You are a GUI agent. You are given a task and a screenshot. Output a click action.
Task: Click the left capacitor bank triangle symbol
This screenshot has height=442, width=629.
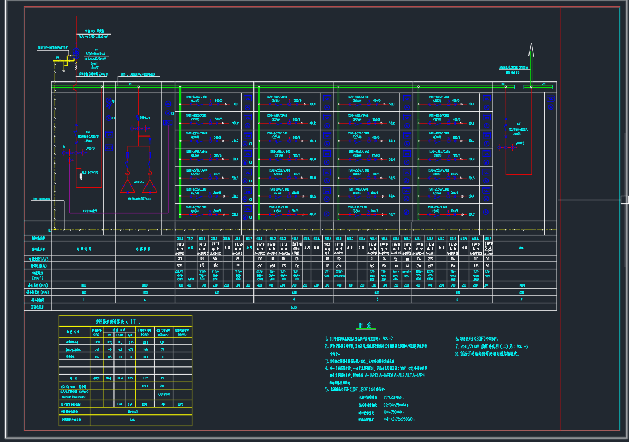point(128,186)
